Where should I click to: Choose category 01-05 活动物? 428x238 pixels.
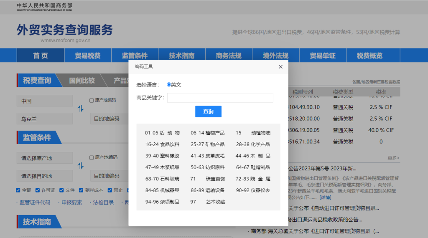pyautogui.click(x=162, y=133)
